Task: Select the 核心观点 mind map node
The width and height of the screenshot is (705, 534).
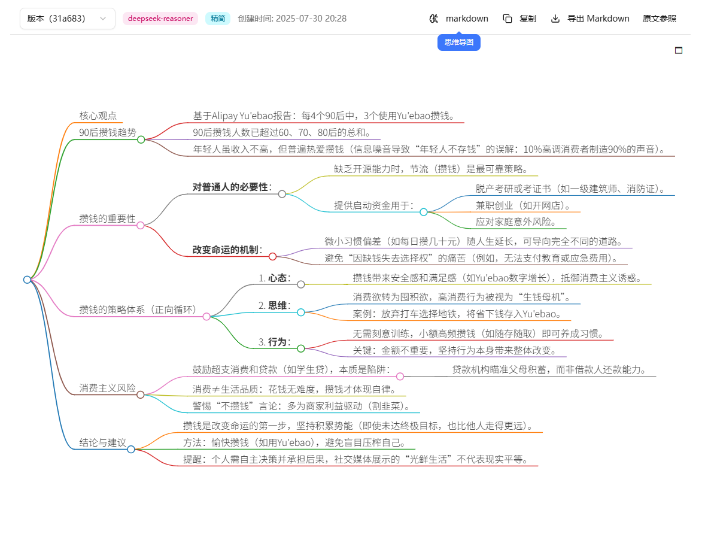Action: point(98,116)
